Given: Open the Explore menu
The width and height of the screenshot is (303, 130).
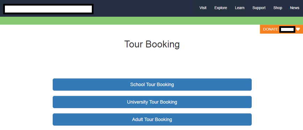Looking at the screenshot, I should (x=221, y=8).
